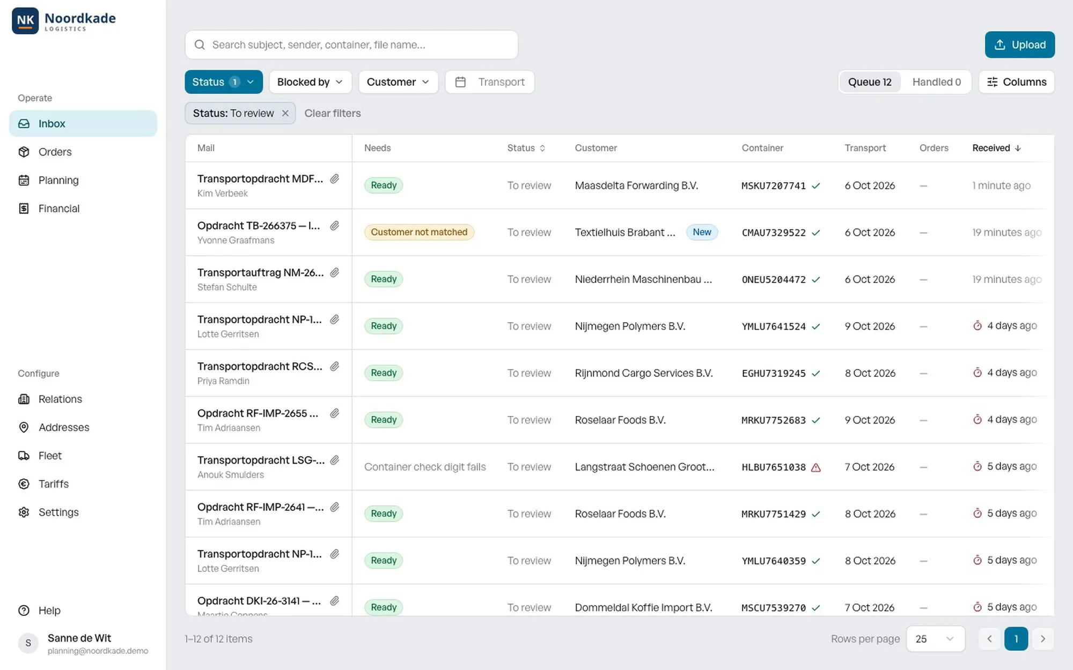The width and height of the screenshot is (1073, 670).
Task: Go to the previous page arrow
Action: [x=989, y=639]
